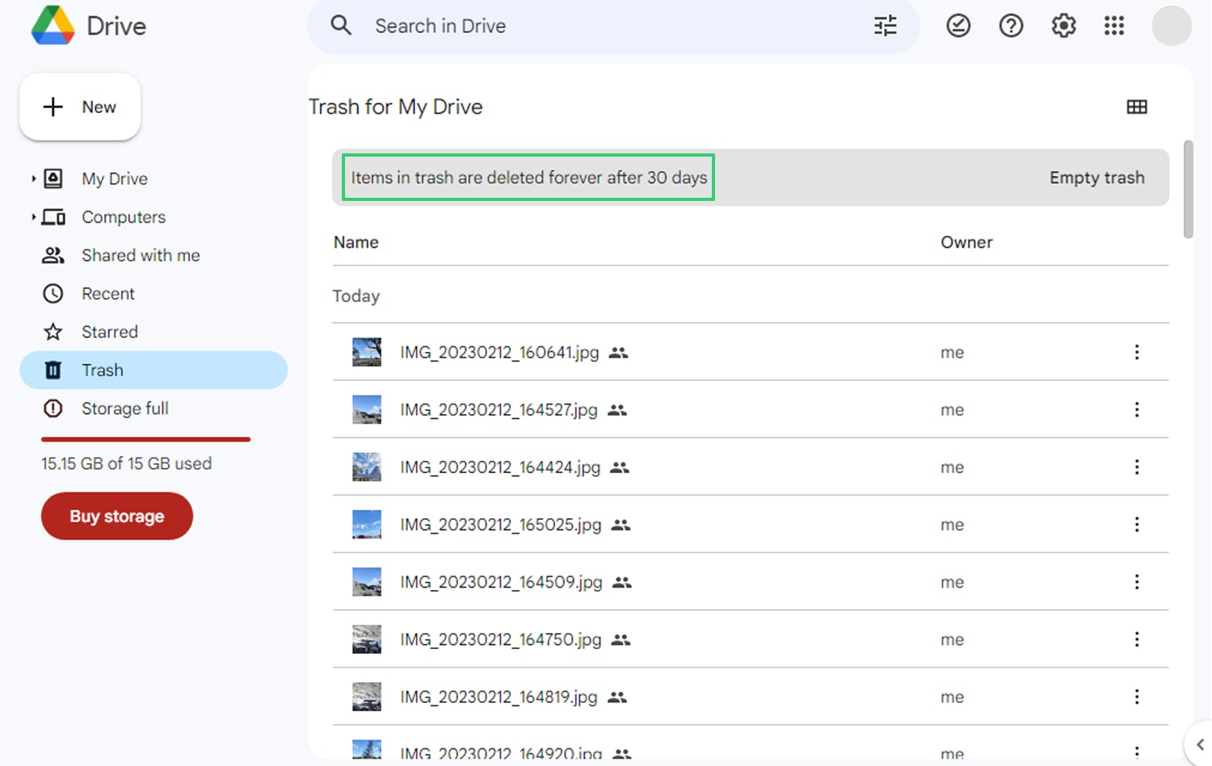Click the Empty trash button

pos(1096,178)
